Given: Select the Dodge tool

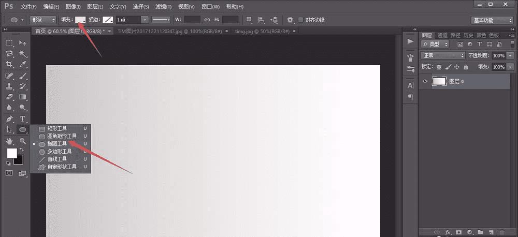Looking at the screenshot, I should pyautogui.click(x=22, y=107).
